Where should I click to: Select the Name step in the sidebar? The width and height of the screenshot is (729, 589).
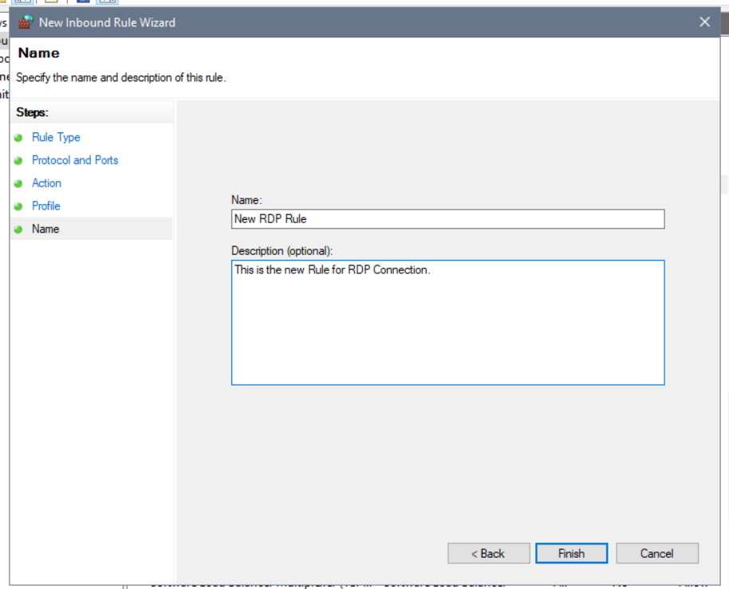click(45, 229)
